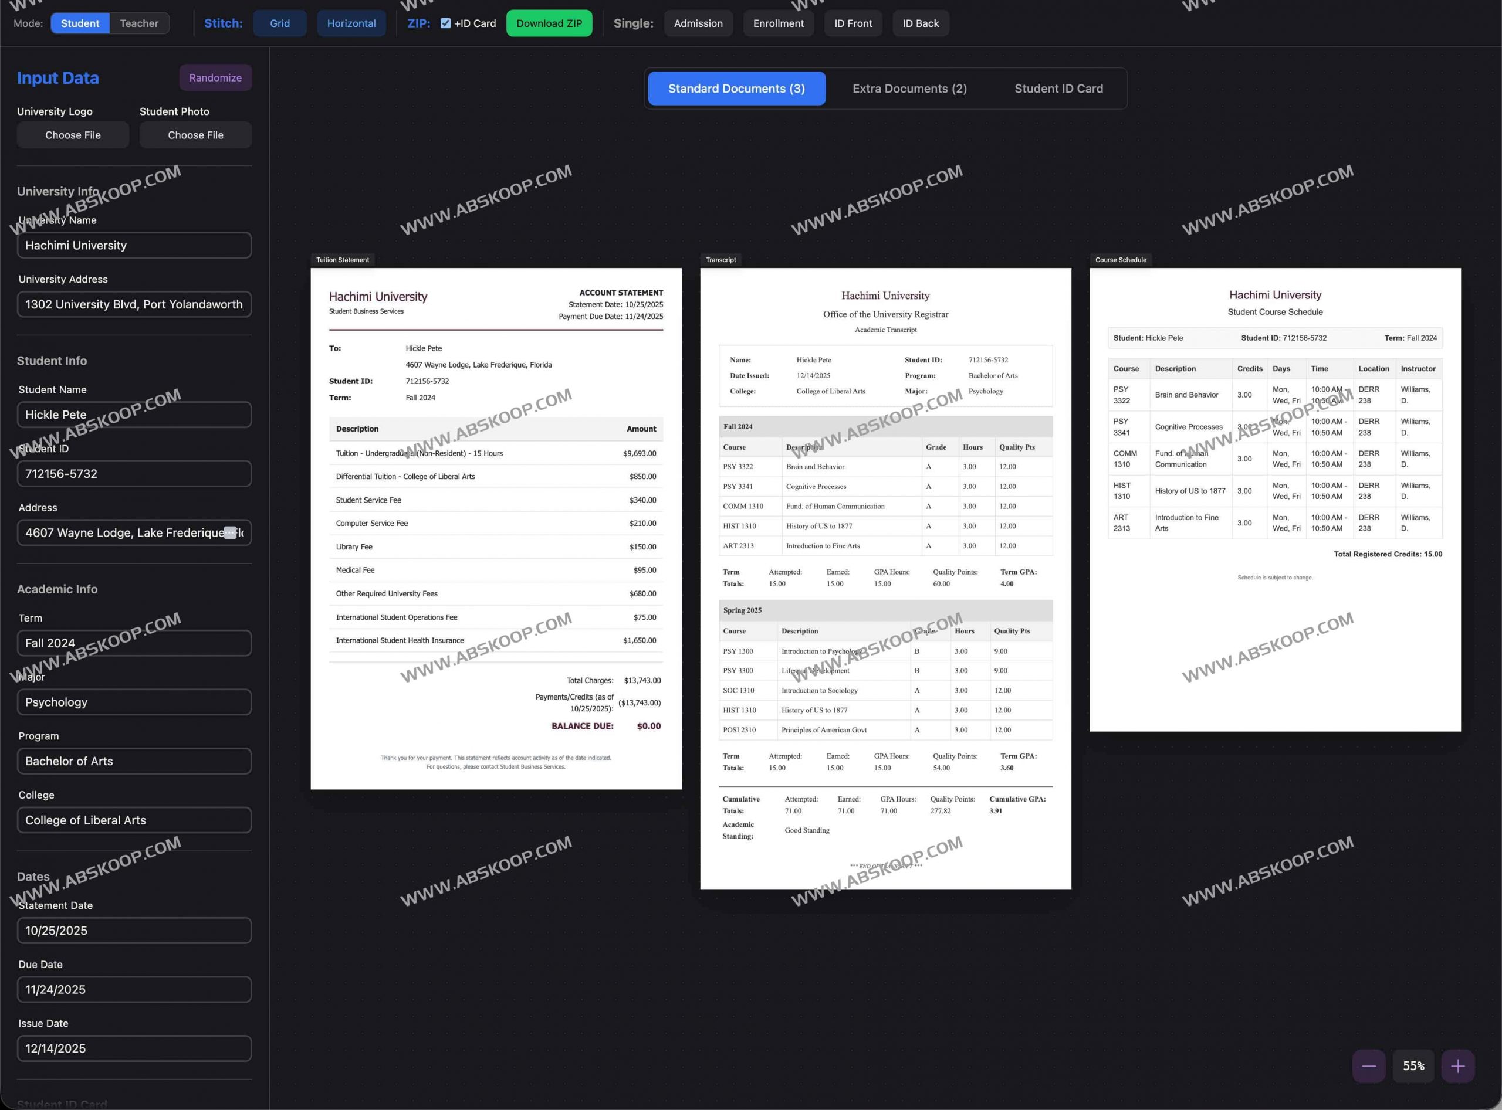Export single ID Back
Image resolution: width=1502 pixels, height=1110 pixels.
921,23
